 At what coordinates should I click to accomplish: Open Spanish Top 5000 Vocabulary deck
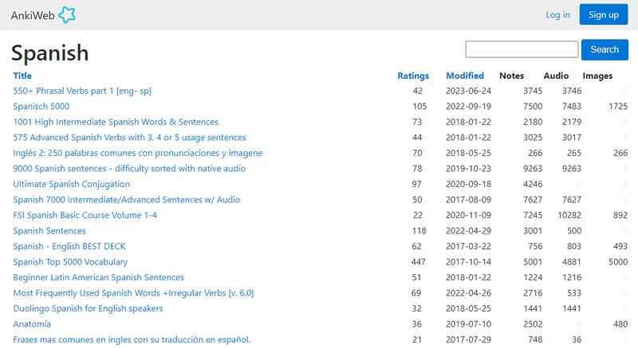tap(70, 262)
